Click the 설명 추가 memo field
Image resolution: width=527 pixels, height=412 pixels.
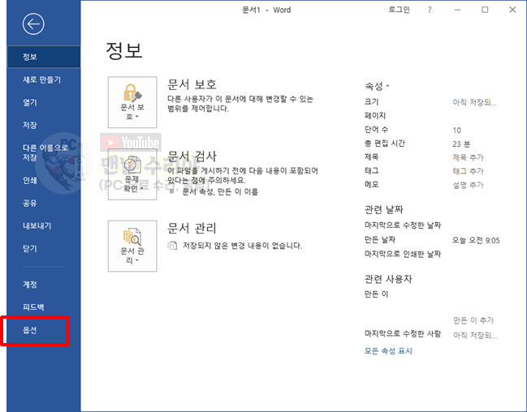pos(468,185)
